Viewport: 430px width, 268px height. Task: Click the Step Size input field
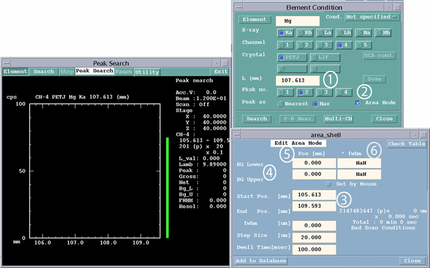[x=314, y=237]
